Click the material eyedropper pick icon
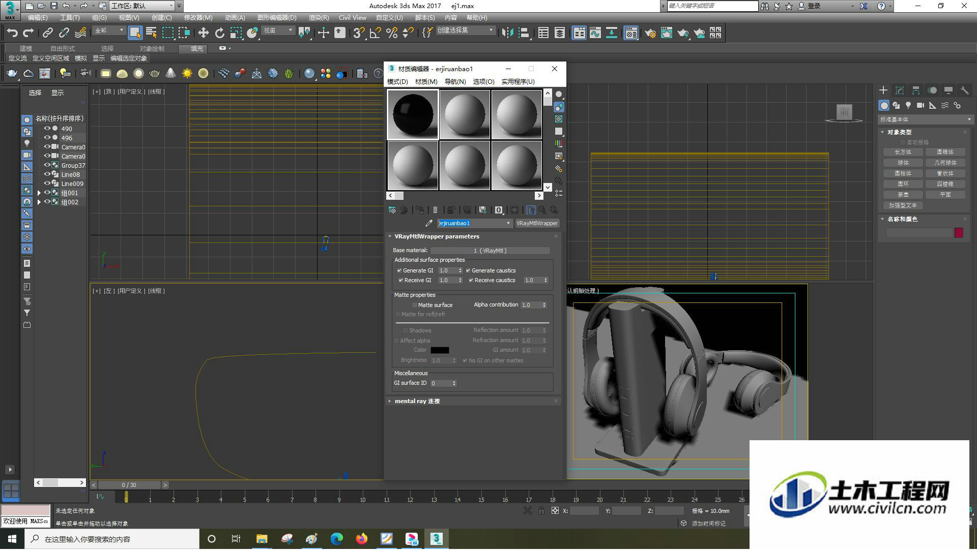977x550 pixels. coord(429,223)
